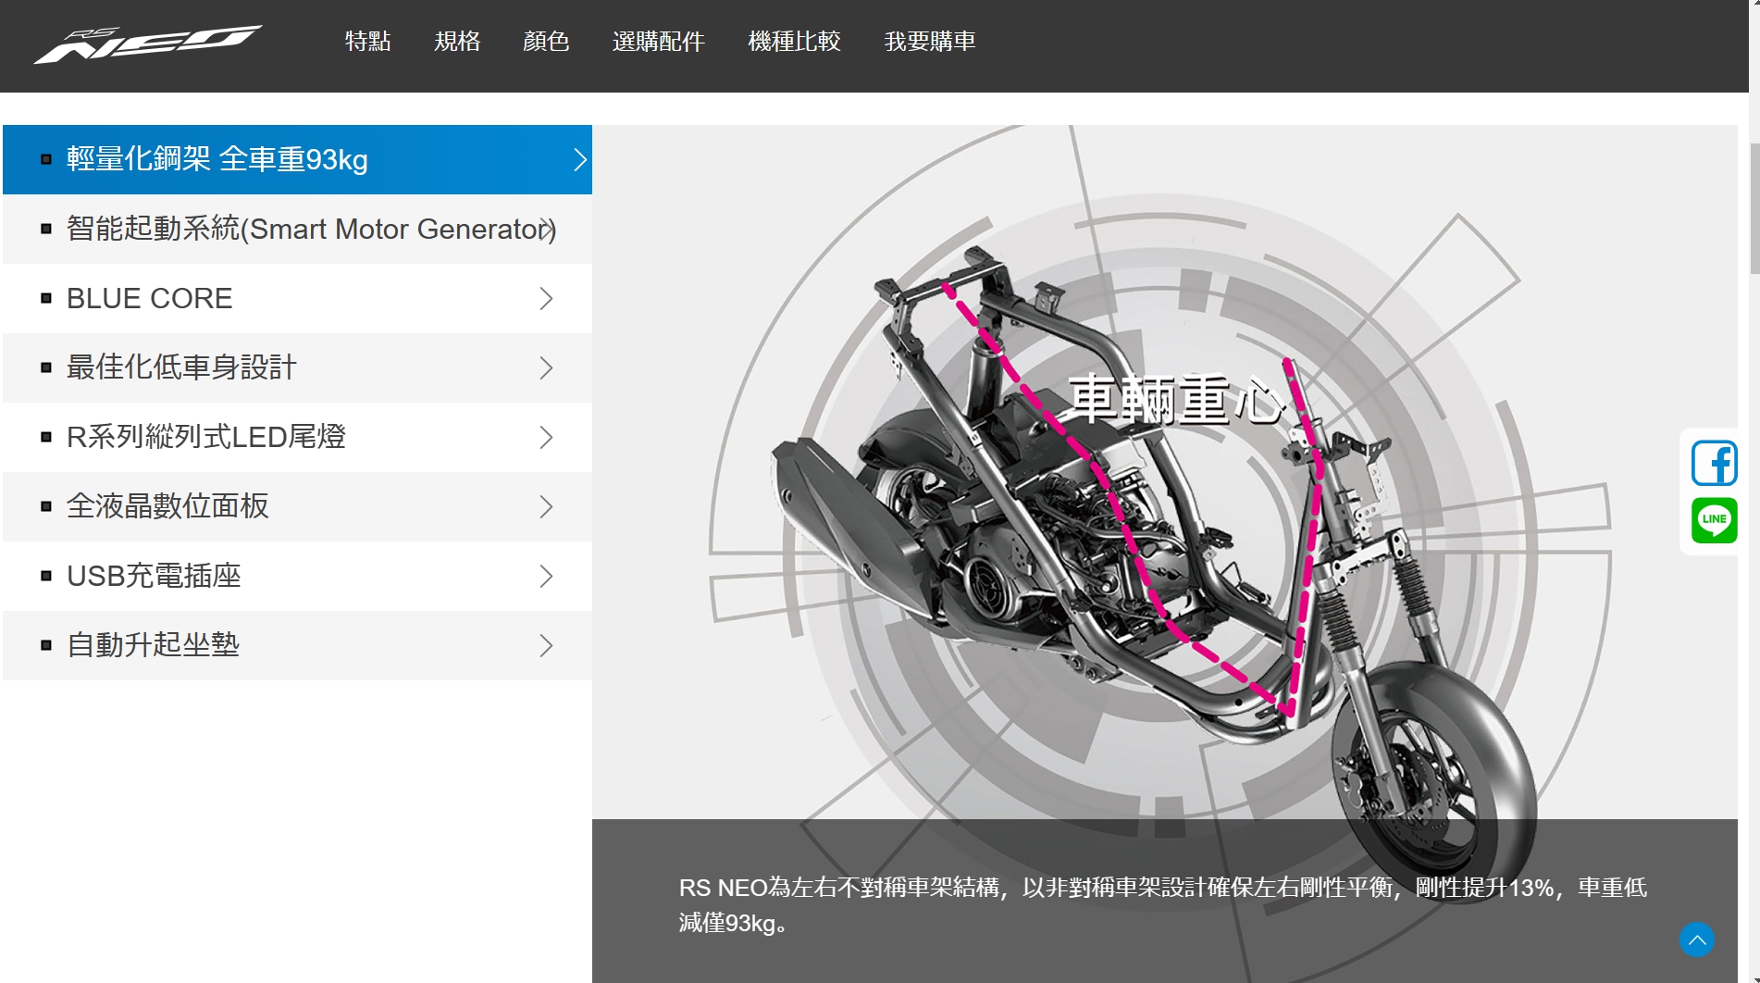Viewport: 1760px width, 983px height.
Task: Open the 我要購車 menu item
Action: pyautogui.click(x=930, y=42)
